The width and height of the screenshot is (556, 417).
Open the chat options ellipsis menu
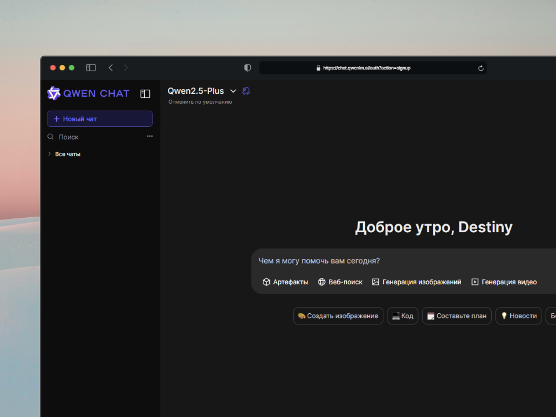[150, 136]
